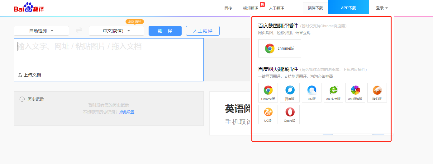Click the swap languages arrows icon
Viewport: 433px width, 164px height.
(x=79, y=30)
